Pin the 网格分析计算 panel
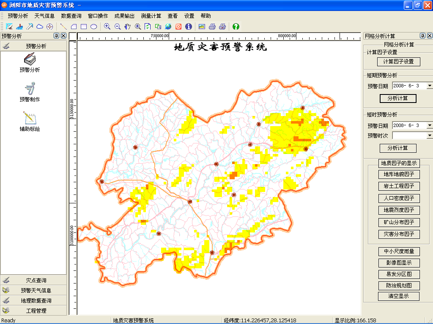Viewport: 433px width, 324px height. pyautogui.click(x=422, y=36)
